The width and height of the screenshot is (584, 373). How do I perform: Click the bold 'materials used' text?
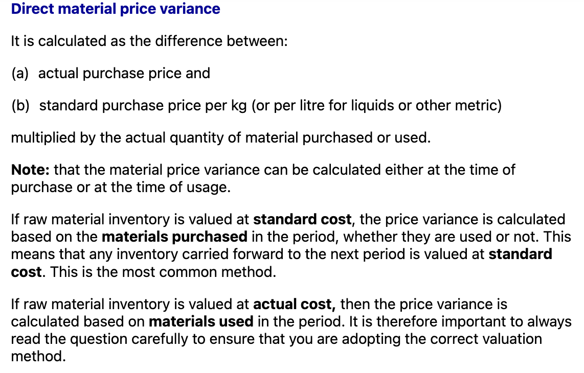coord(201,321)
